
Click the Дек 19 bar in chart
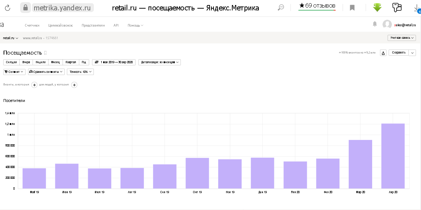(262, 173)
